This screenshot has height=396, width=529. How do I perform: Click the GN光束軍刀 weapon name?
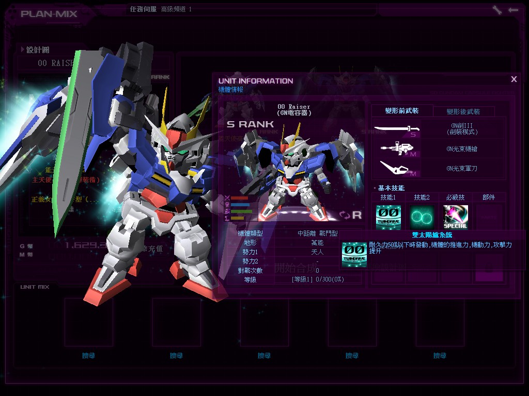[462, 169]
